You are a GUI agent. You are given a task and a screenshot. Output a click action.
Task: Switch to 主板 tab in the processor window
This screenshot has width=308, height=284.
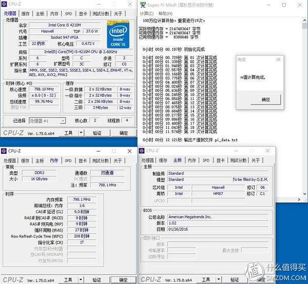[x=40, y=14]
